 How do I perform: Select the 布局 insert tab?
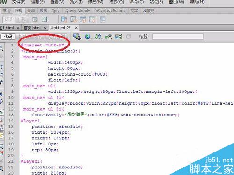(x=19, y=11)
